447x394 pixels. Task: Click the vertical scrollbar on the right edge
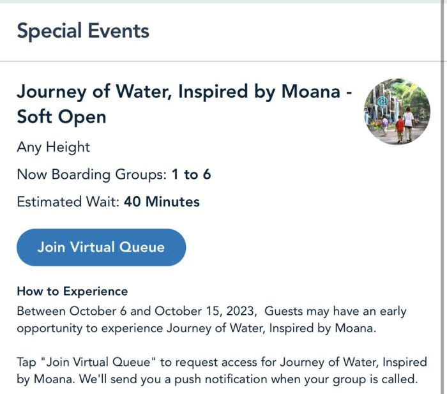(443, 197)
